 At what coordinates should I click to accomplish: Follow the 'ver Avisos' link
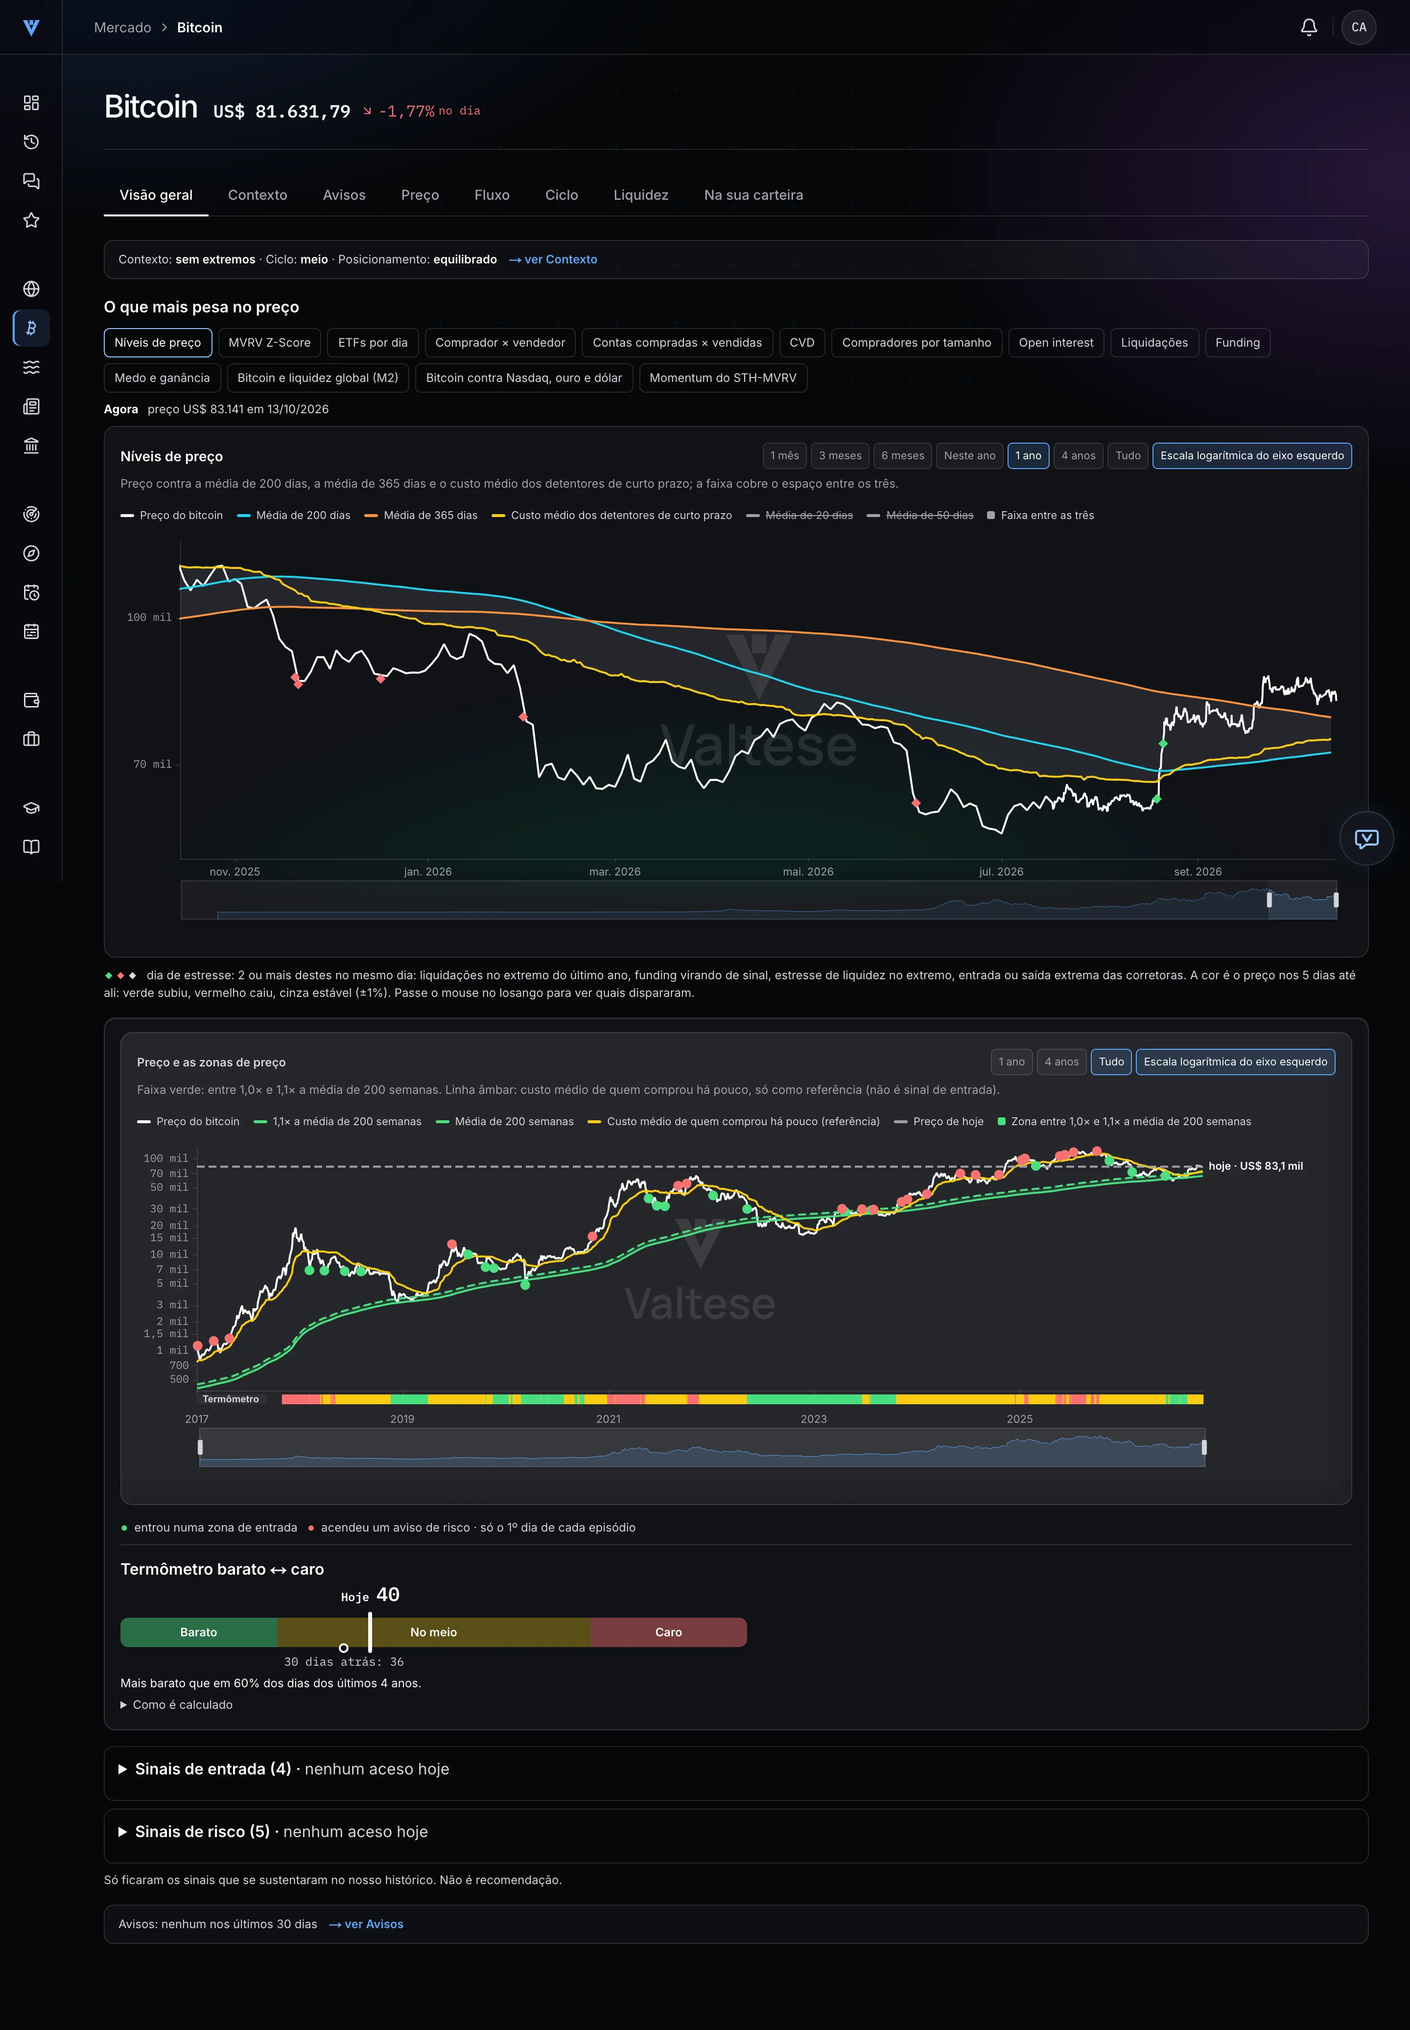pyautogui.click(x=366, y=1924)
